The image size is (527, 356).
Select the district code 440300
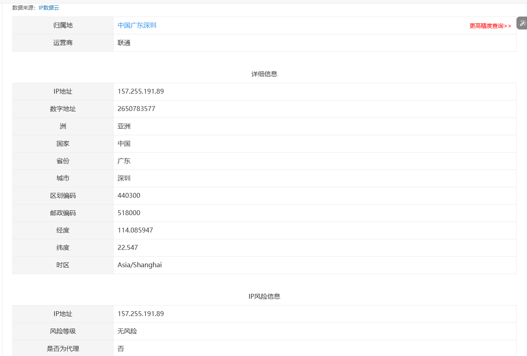click(x=129, y=195)
